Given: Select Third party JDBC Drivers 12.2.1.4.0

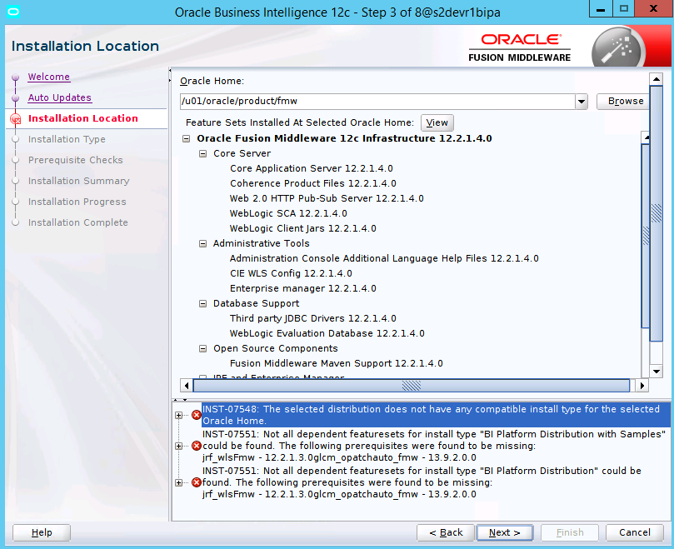Looking at the screenshot, I should [313, 318].
